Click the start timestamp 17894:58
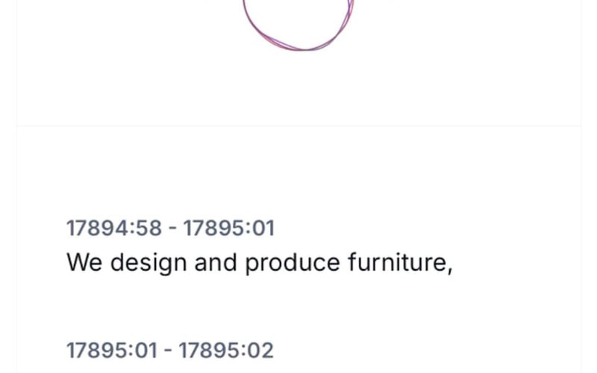The image size is (597, 373). coord(114,228)
